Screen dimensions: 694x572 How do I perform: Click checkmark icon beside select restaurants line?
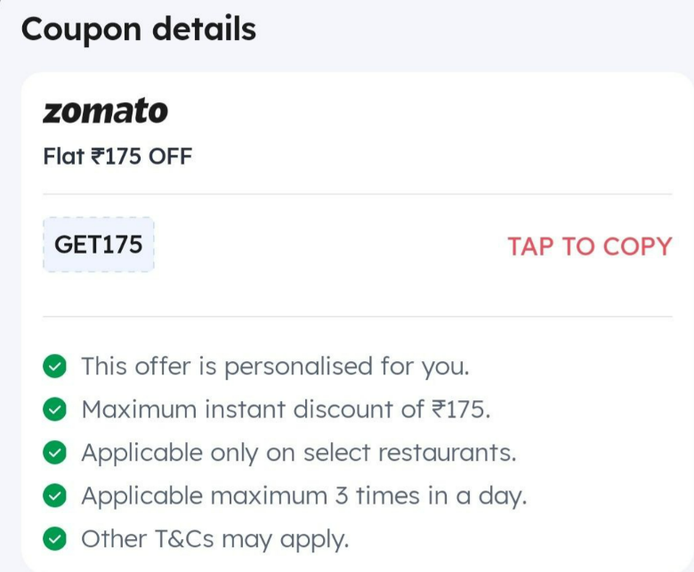(54, 453)
